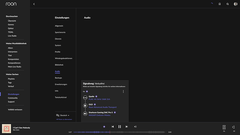Select the Audio settings tab
The width and height of the screenshot is (240, 135).
click(57, 71)
